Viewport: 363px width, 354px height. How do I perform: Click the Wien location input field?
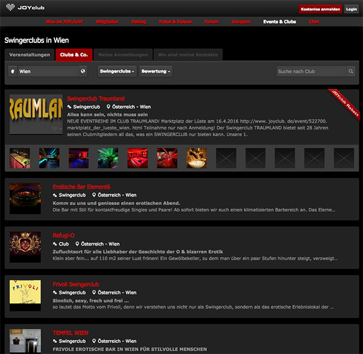[x=47, y=71]
